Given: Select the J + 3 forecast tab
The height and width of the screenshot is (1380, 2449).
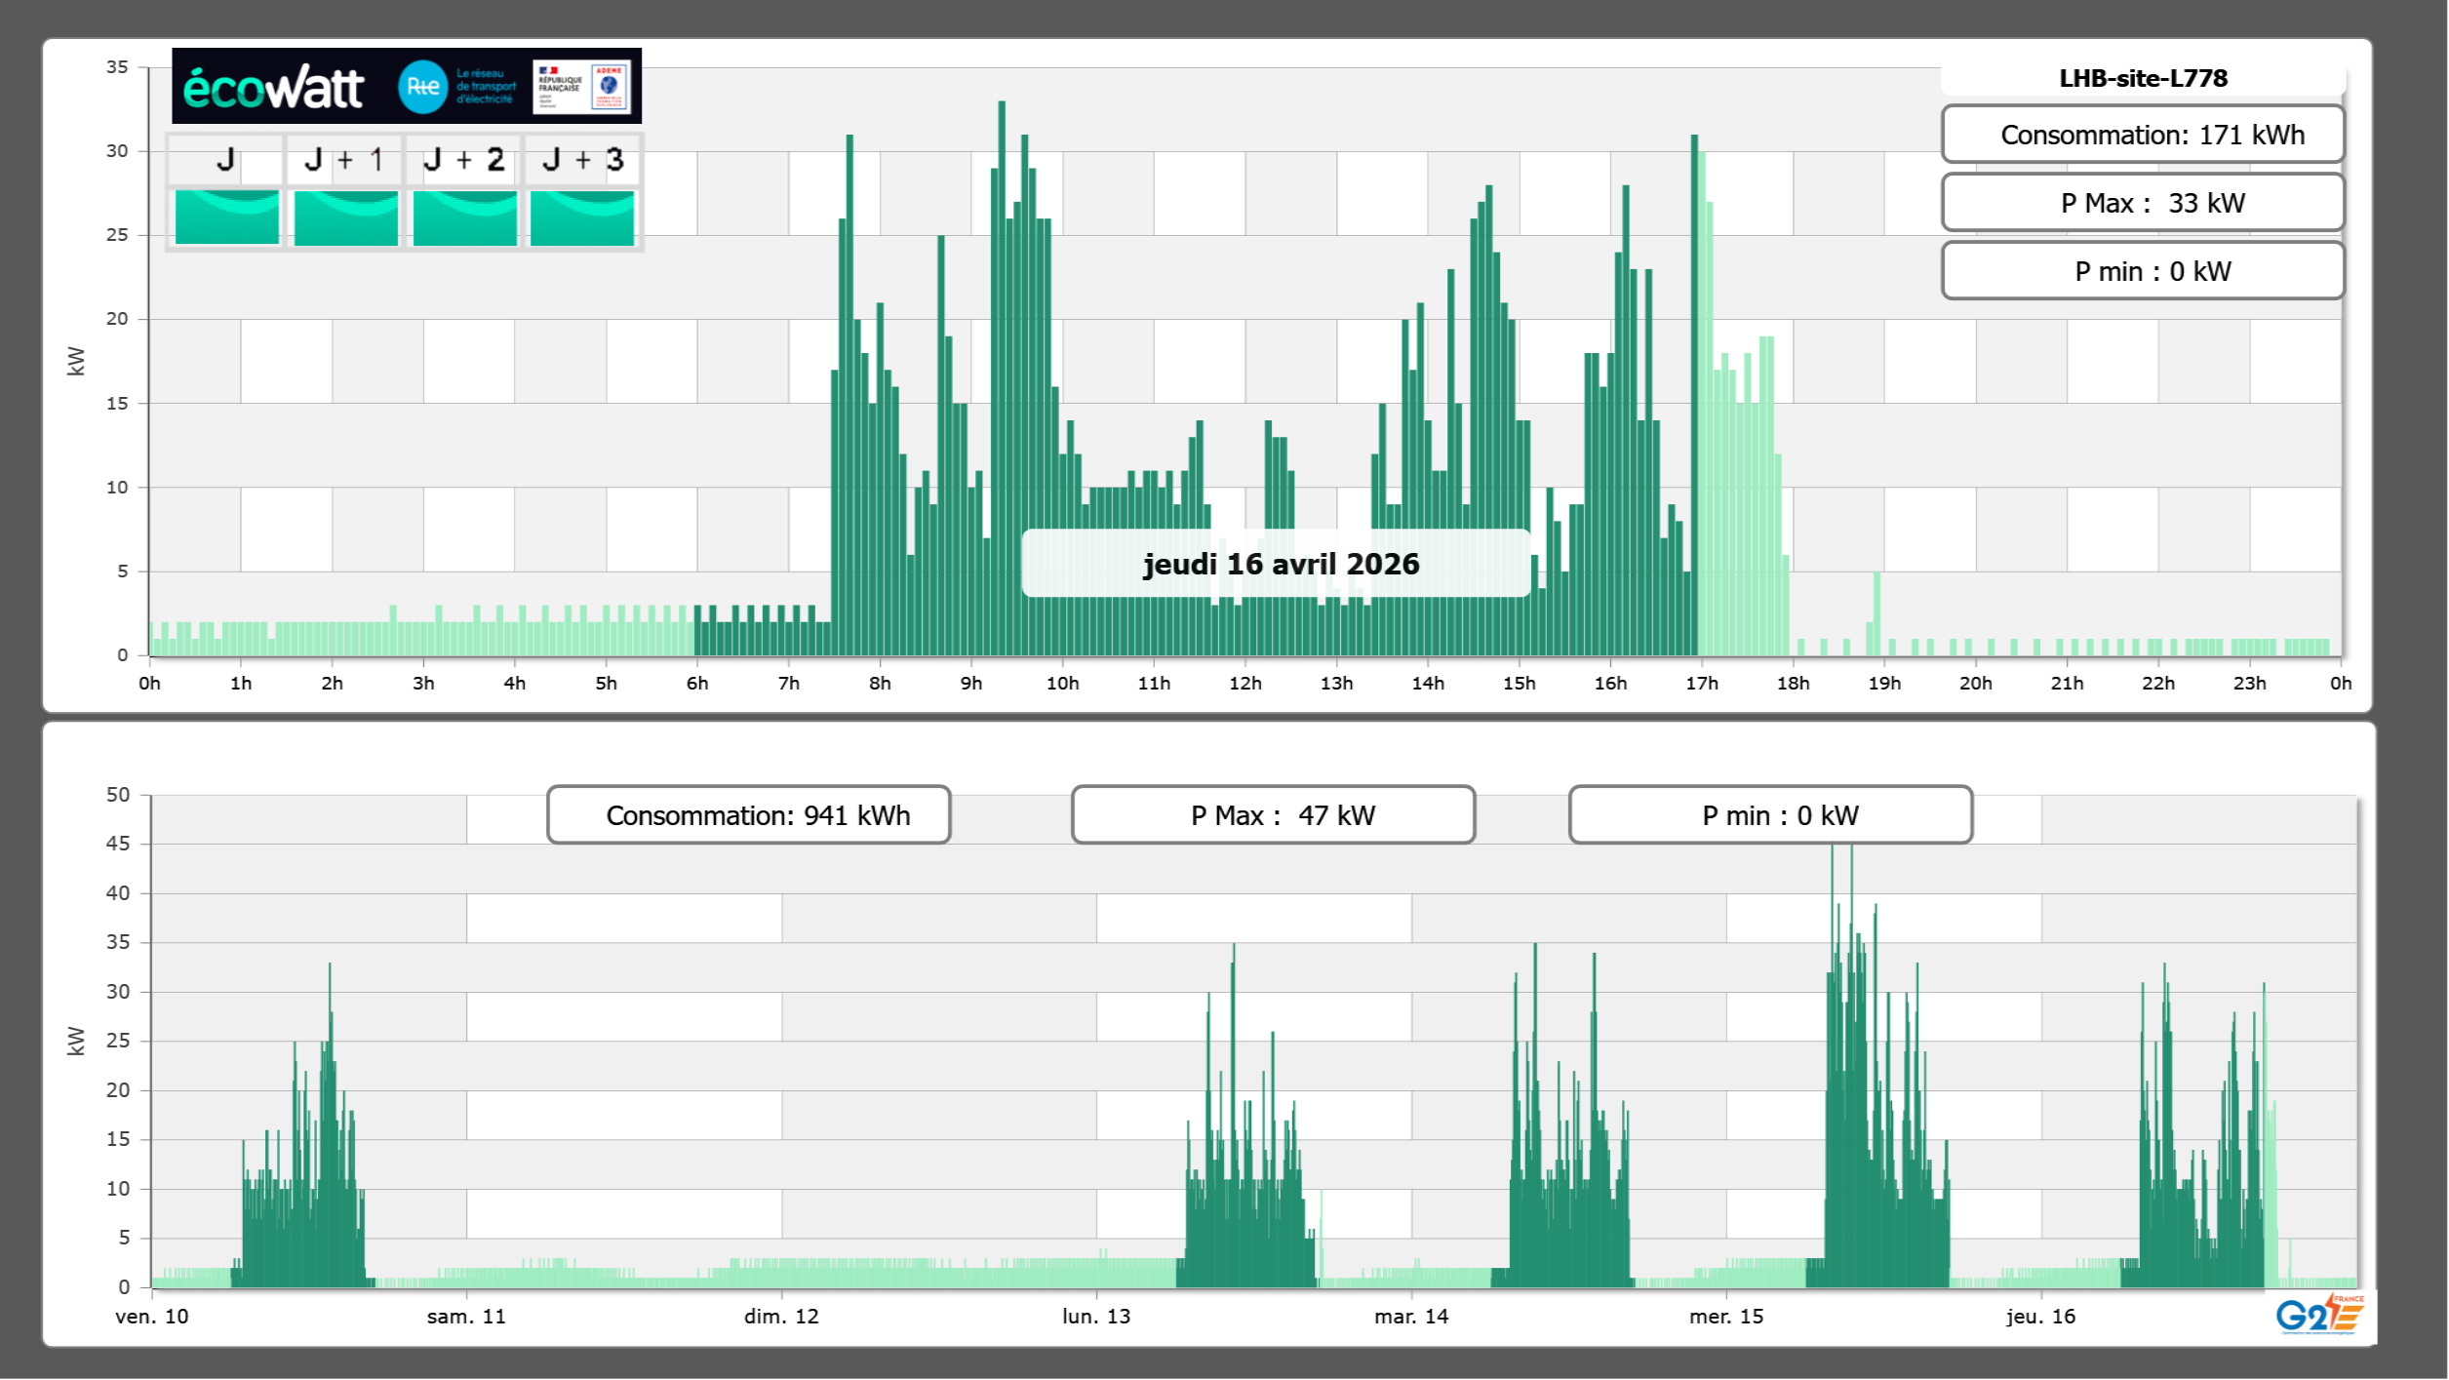Looking at the screenshot, I should [582, 160].
